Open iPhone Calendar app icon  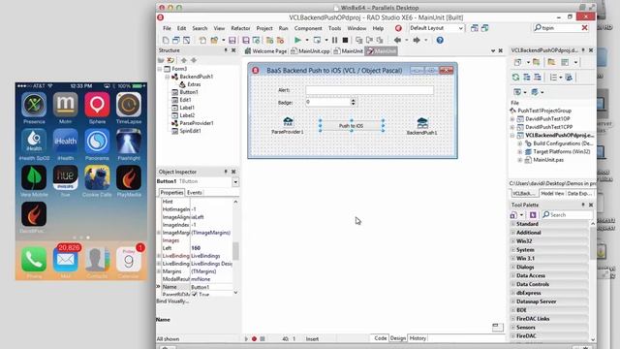point(129,260)
